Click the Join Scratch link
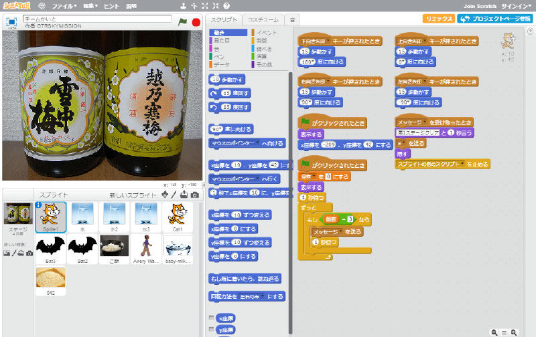 [480, 6]
